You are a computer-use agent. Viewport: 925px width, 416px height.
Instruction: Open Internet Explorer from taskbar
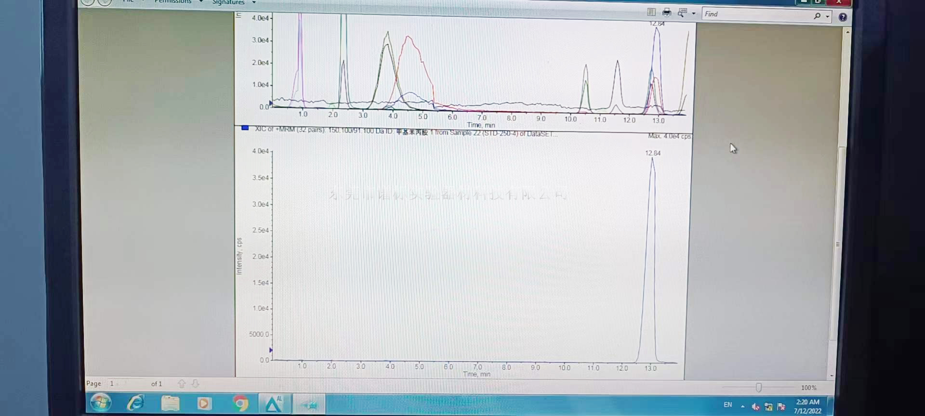pos(136,403)
